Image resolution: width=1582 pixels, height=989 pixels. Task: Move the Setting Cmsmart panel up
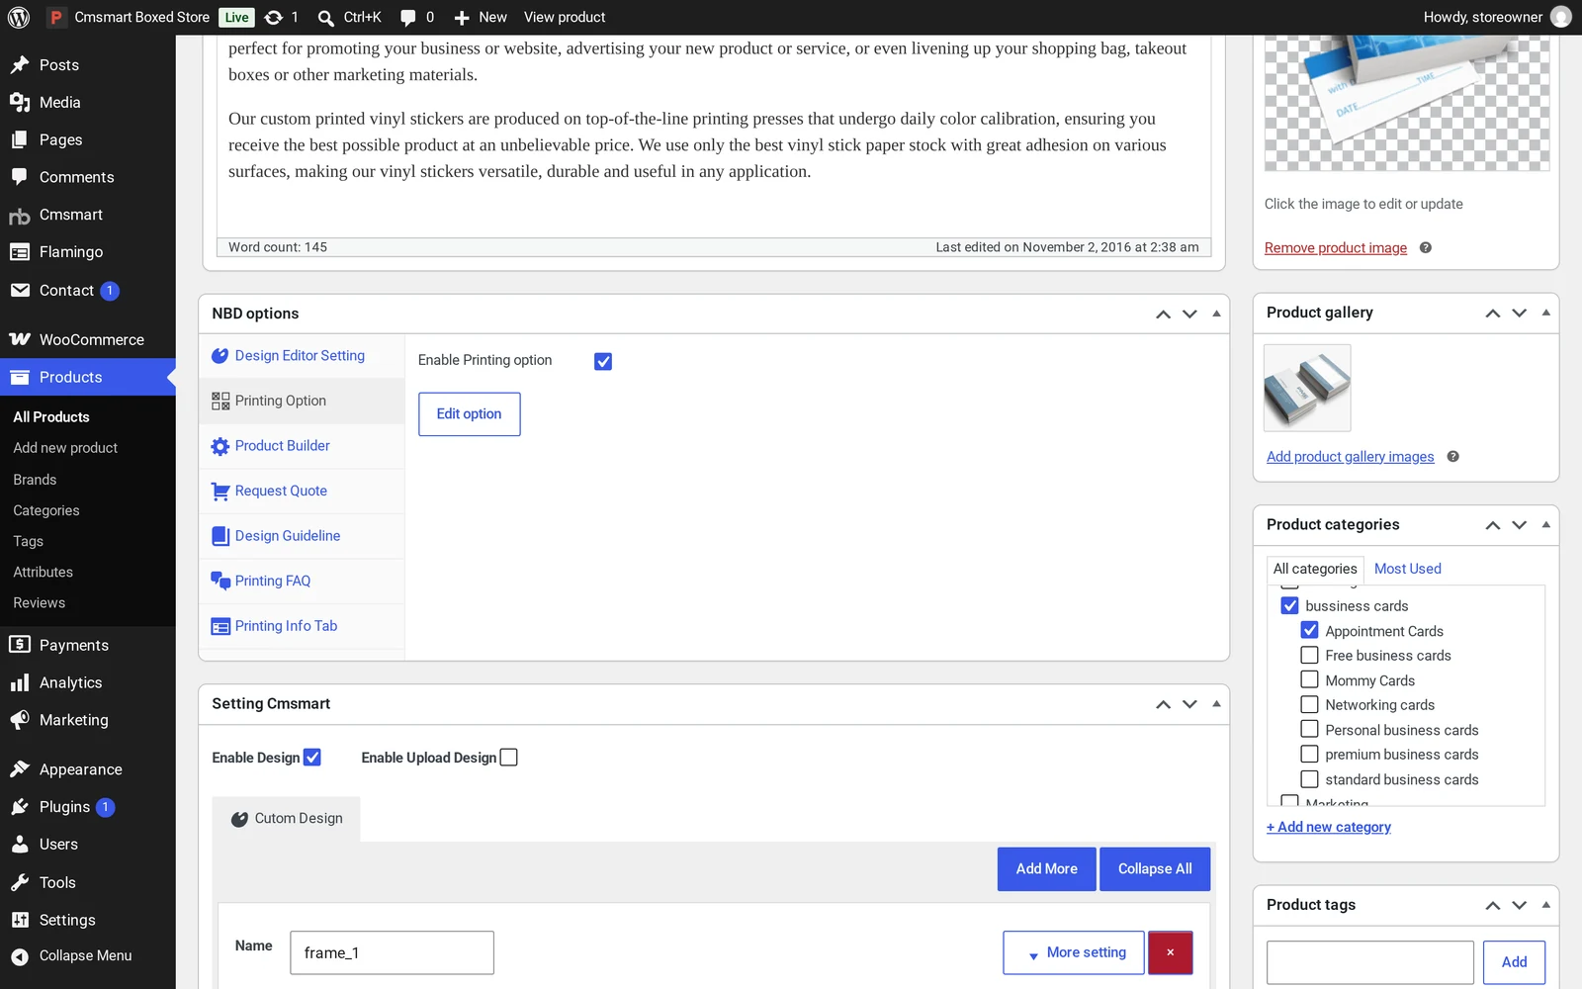[1163, 704]
